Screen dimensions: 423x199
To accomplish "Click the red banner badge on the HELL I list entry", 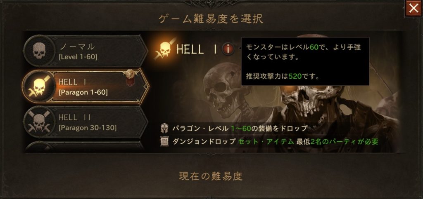I will [x=130, y=78].
